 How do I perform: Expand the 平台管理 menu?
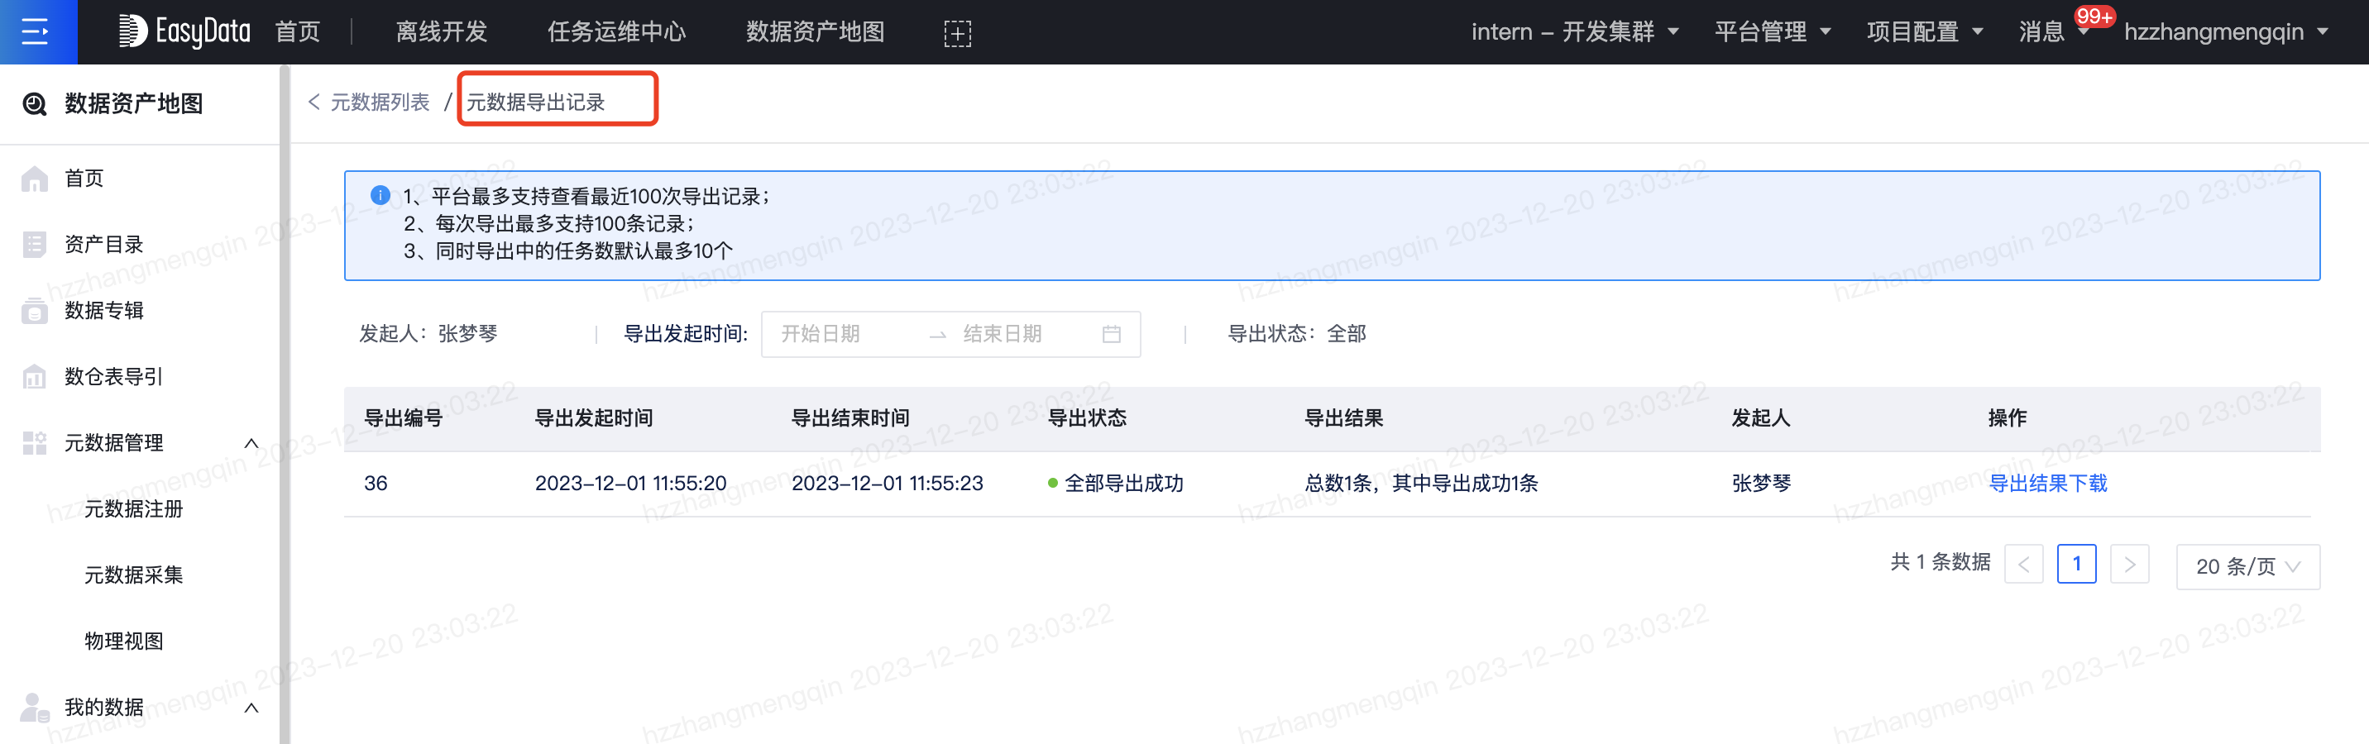1771,32
